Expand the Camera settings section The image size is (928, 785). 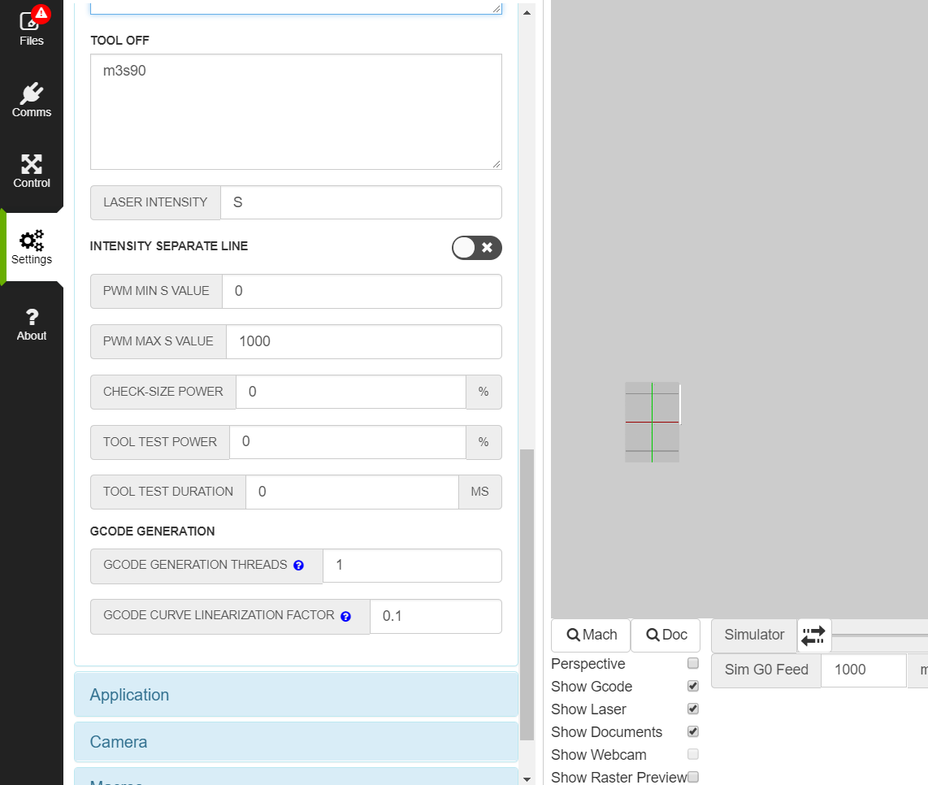pyautogui.click(x=296, y=742)
